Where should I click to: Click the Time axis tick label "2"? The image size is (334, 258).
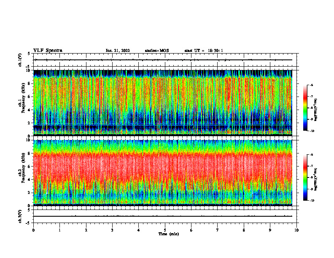pyautogui.click(x=86, y=230)
